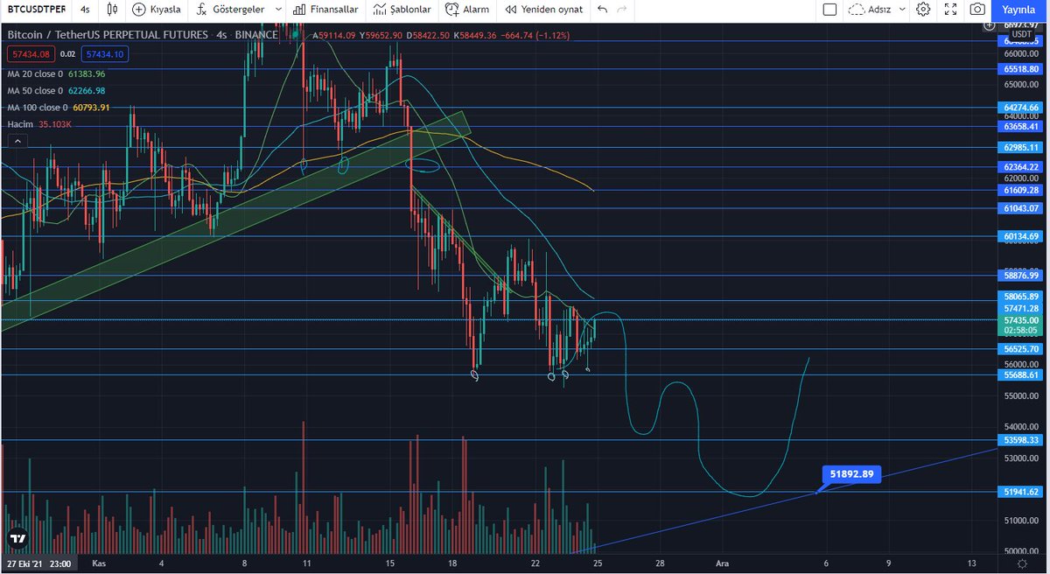Viewport: 1050px width, 574px height.
Task: Click the 55688.61 price level label
Action: 1022,374
